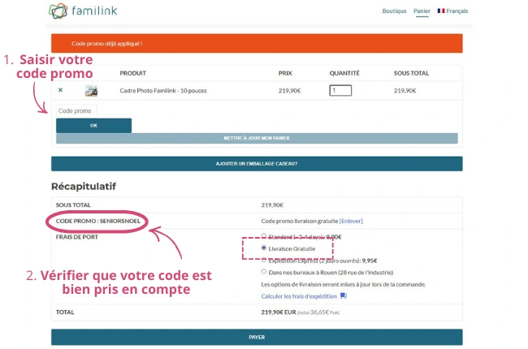This screenshot has width=528, height=349.
Task: Click the Payer button
Action: [257, 337]
